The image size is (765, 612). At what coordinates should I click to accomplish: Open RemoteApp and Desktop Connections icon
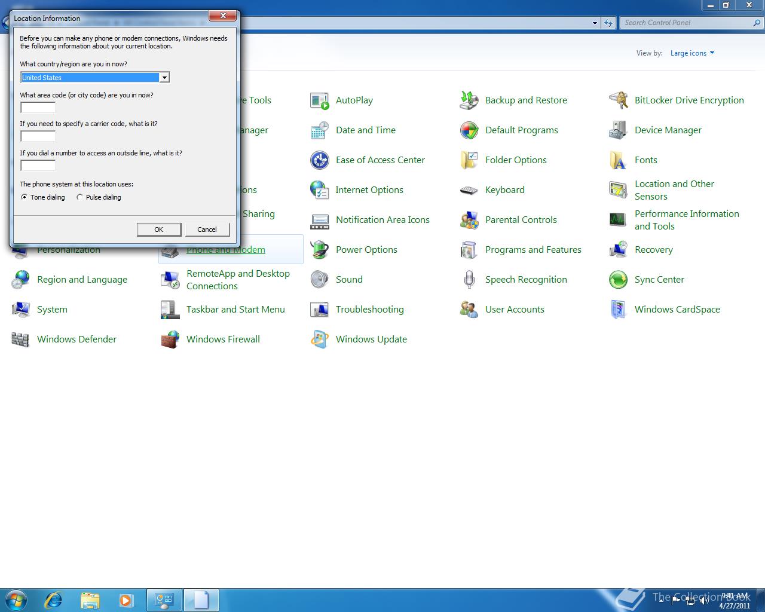click(170, 280)
